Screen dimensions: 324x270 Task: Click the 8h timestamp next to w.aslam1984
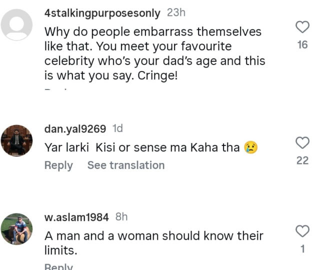121,217
